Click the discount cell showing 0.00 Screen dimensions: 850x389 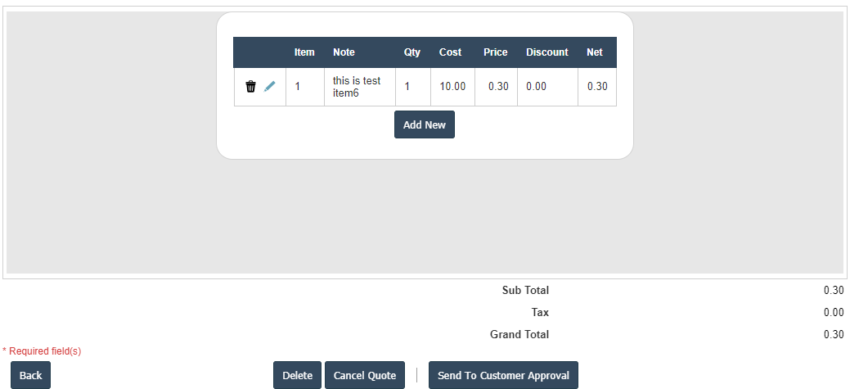[x=536, y=87]
